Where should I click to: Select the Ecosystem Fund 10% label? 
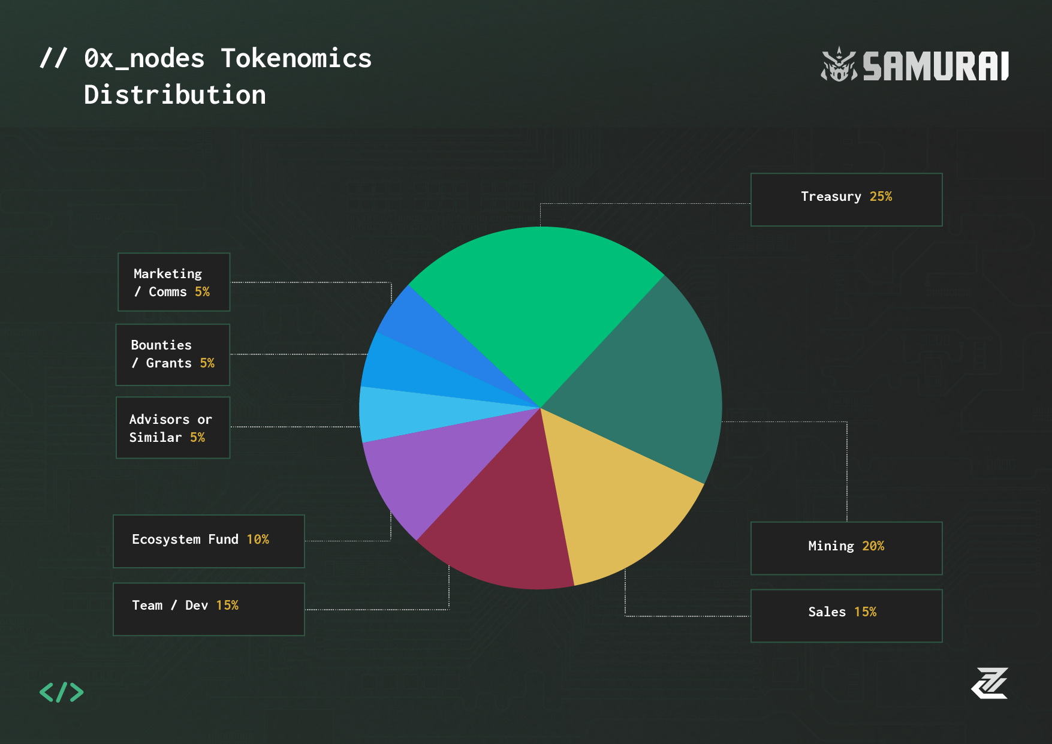[x=209, y=541]
